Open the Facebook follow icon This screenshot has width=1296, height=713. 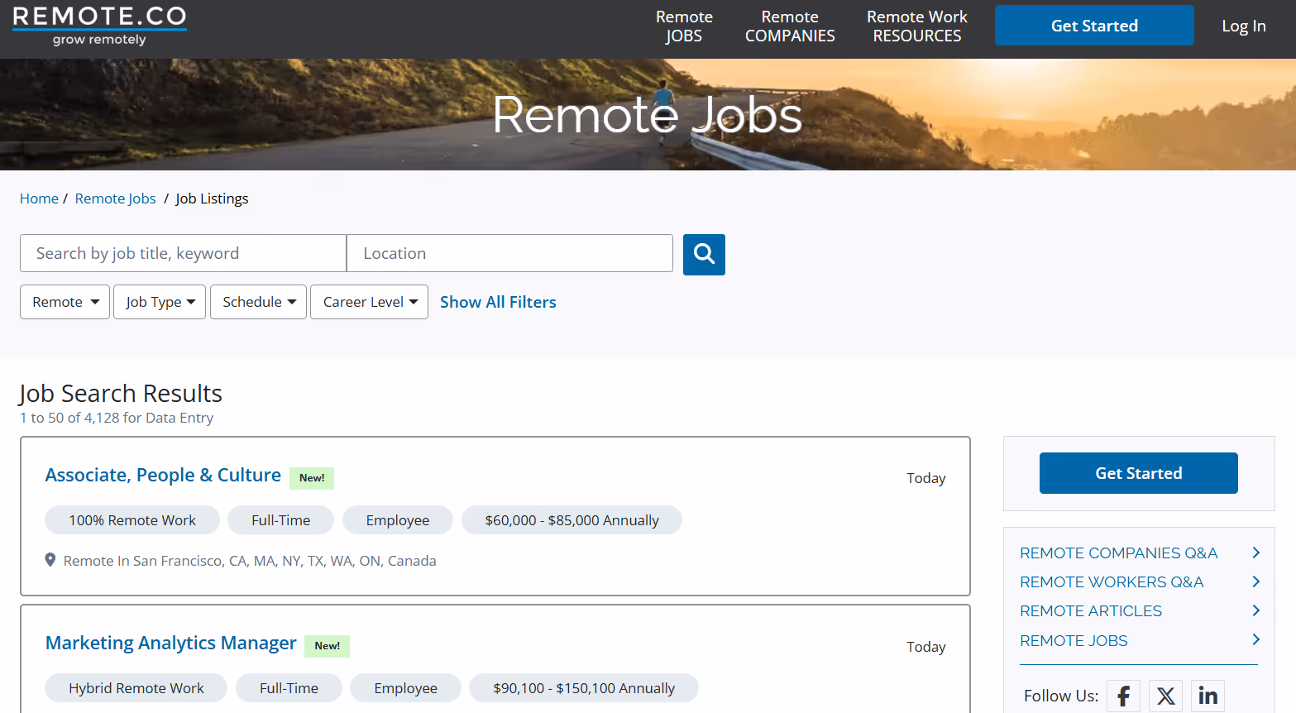(x=1123, y=696)
